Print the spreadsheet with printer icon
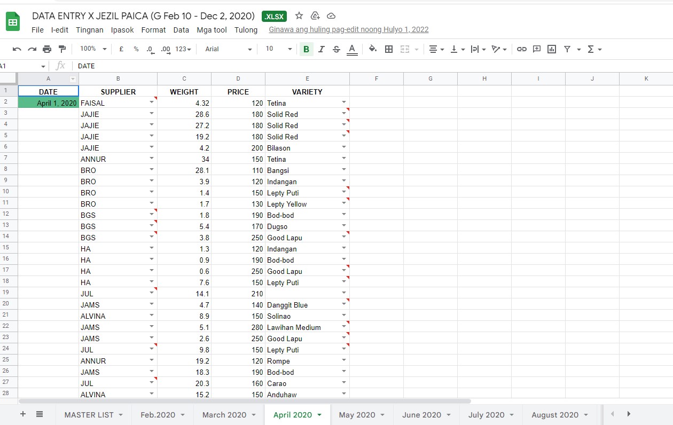673x425 pixels. (x=47, y=49)
